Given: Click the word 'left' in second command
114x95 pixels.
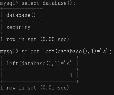Looking at the screenshot, I should click(49, 51).
